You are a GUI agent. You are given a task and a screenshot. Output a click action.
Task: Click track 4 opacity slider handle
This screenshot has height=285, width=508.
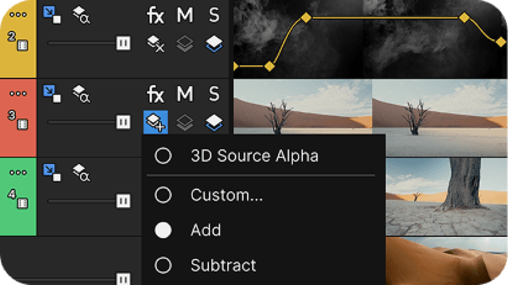(123, 201)
